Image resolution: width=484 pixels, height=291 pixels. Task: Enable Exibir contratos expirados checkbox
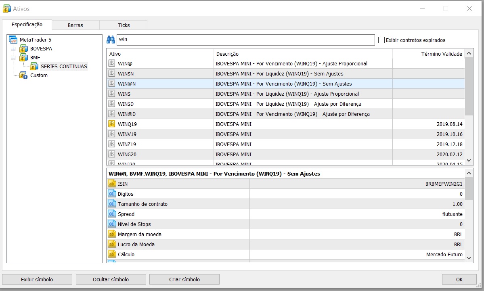tap(381, 40)
